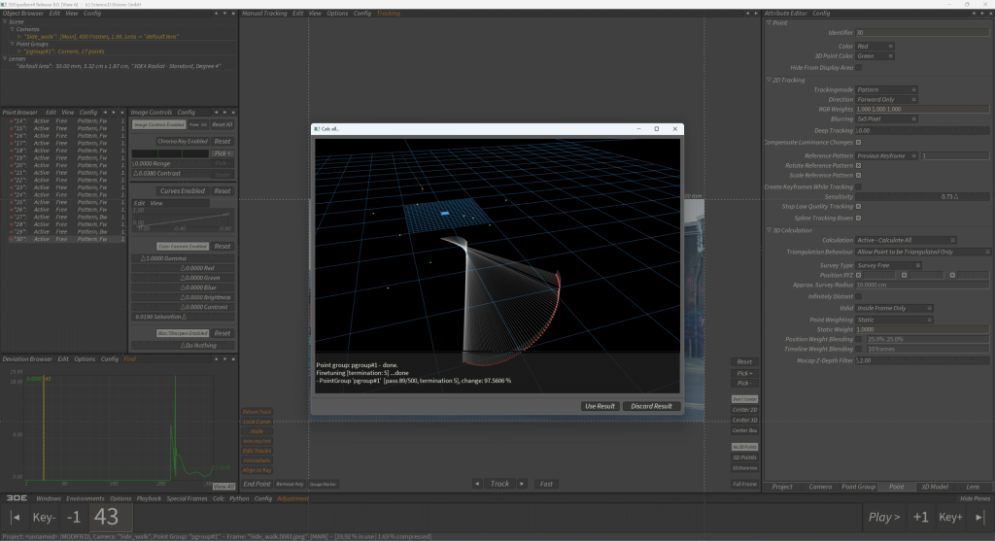Open the Color dropdown set to Red
995x541 pixels.
(875, 46)
